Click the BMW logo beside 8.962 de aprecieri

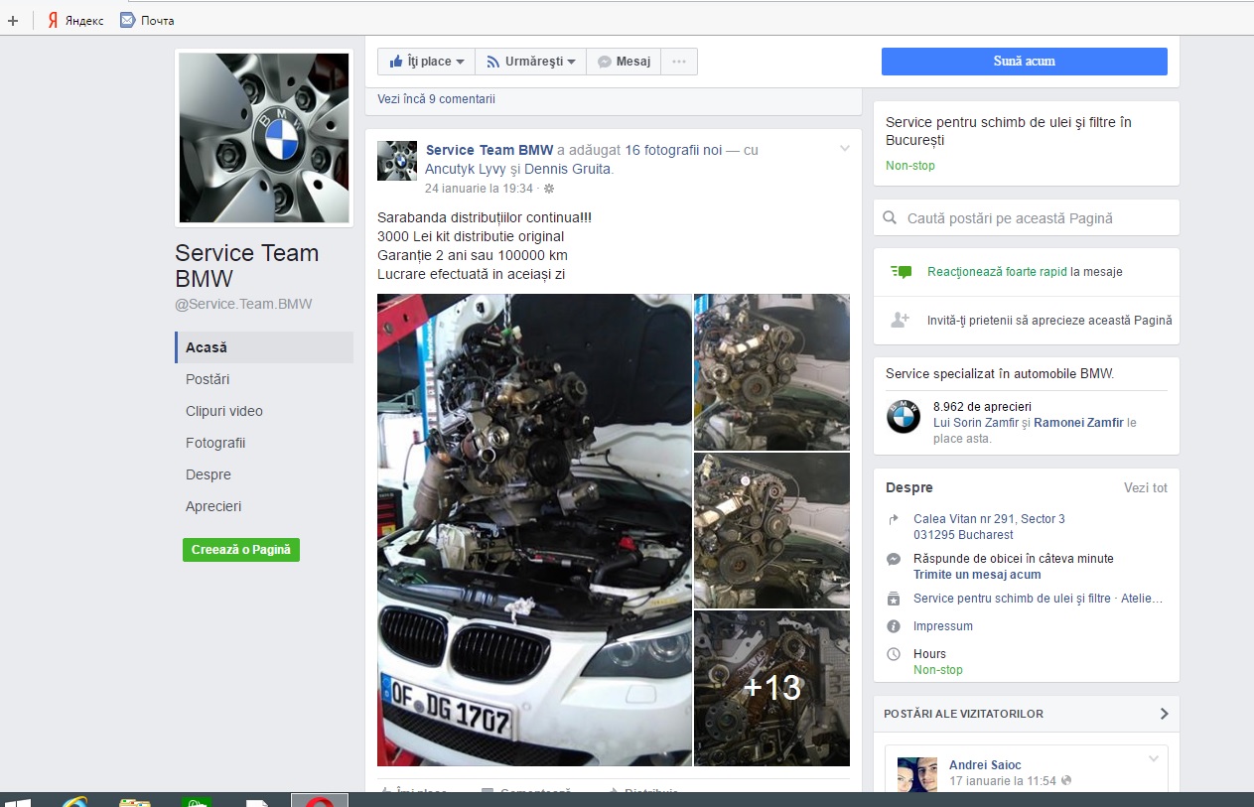click(x=904, y=417)
